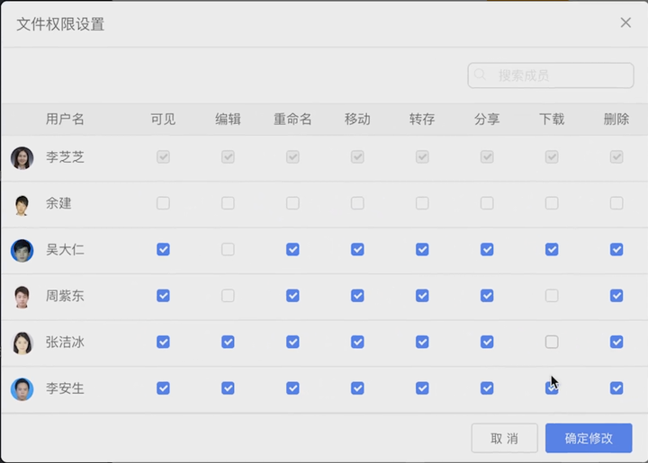
Task: Uncheck 移动 for 李安生
Action: [357, 387]
